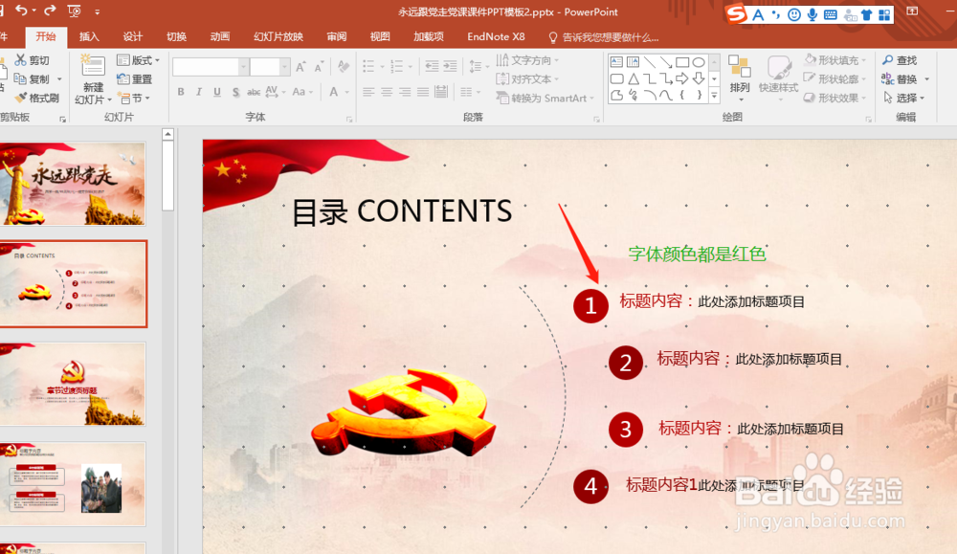
Task: Expand the Section (节) dropdown
Action: [134, 98]
